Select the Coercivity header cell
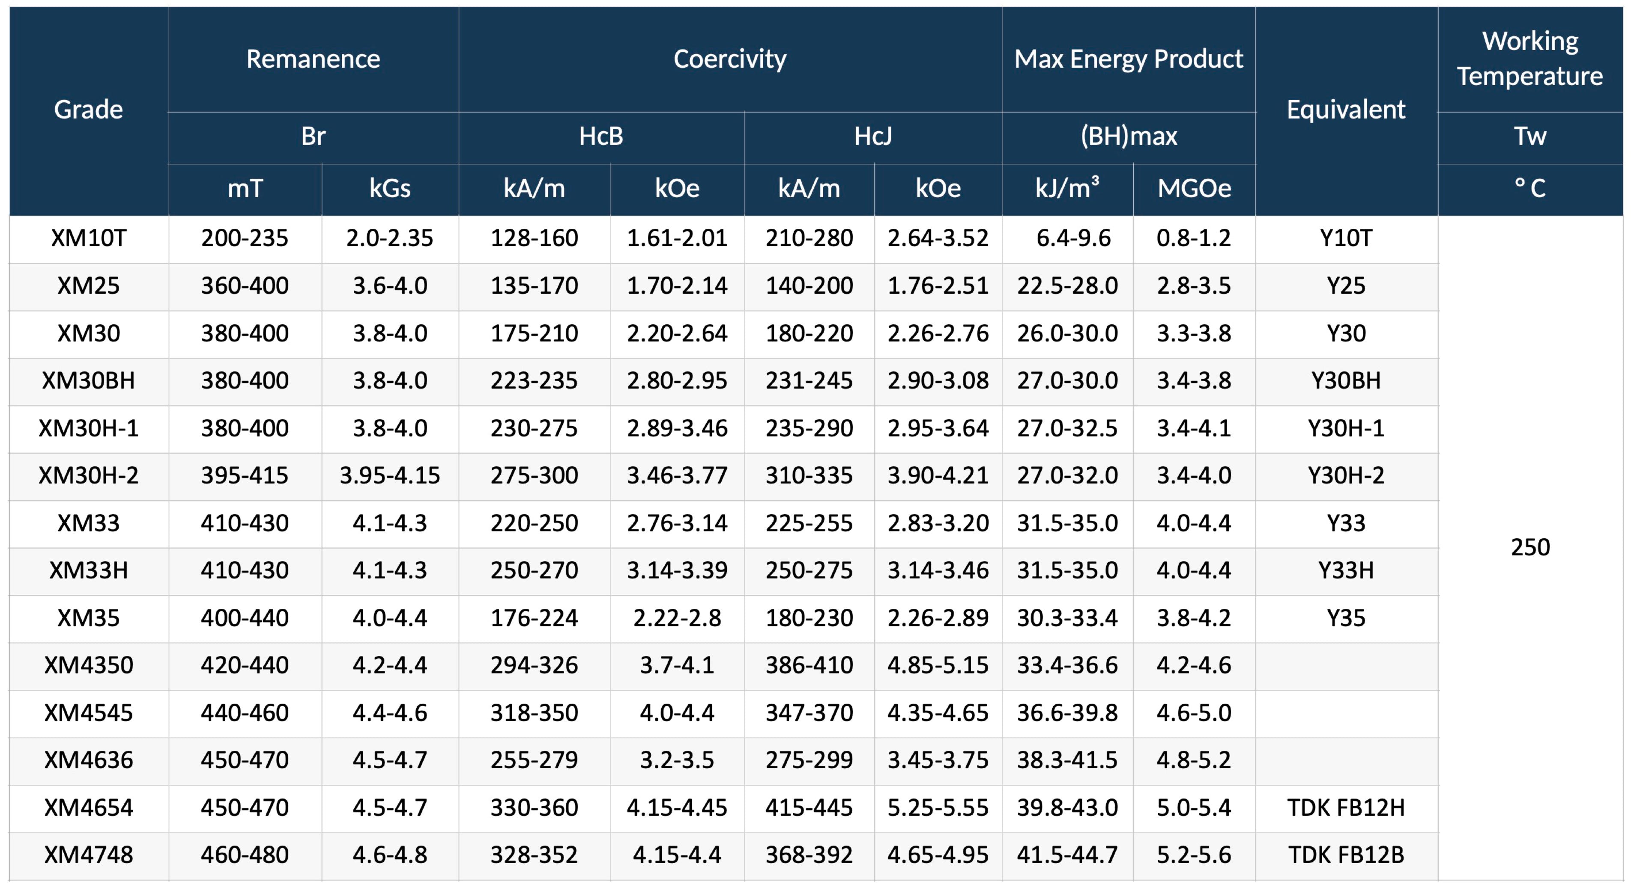The height and width of the screenshot is (890, 1631). [729, 59]
